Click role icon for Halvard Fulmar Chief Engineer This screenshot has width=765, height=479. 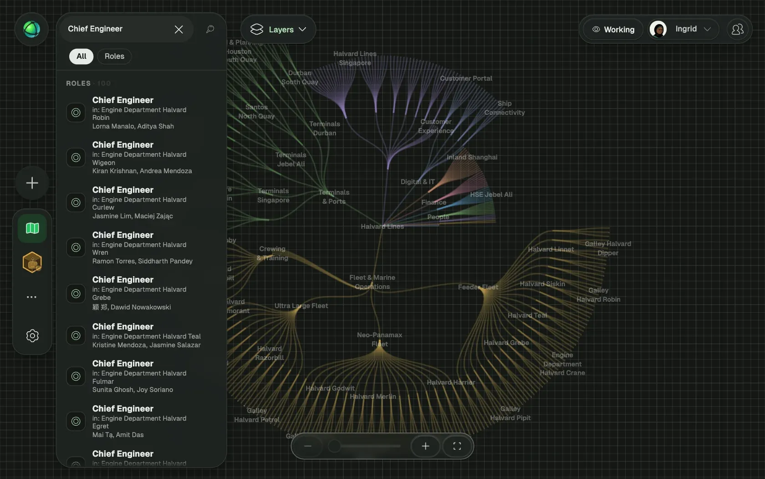pos(76,376)
